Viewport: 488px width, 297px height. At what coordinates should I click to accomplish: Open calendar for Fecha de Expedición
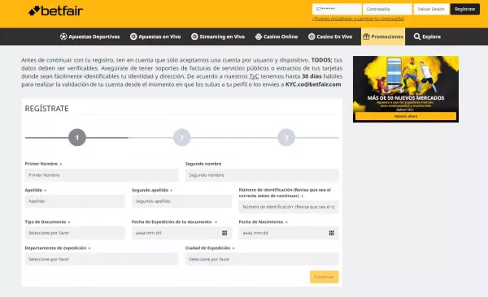(224, 233)
